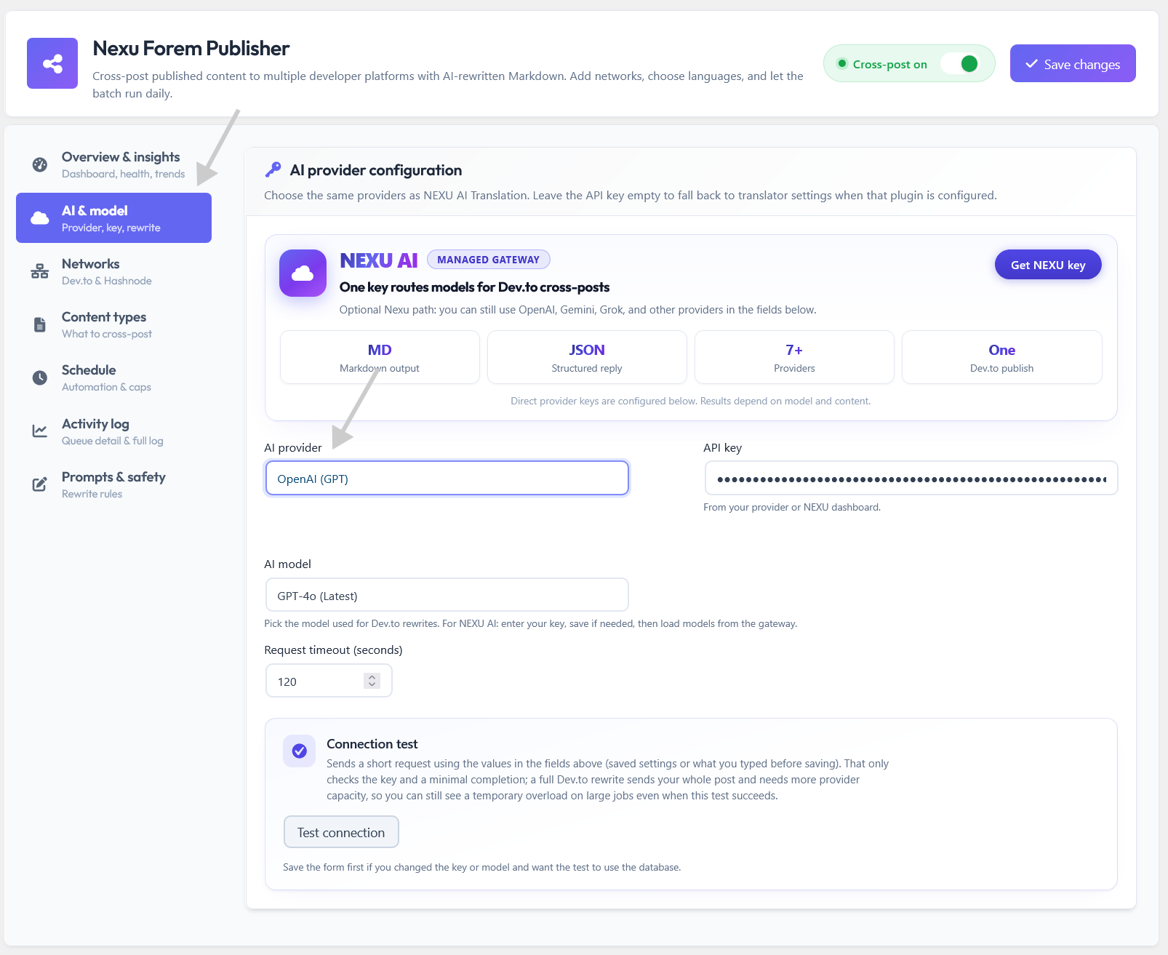Screen dimensions: 1168x955
Task: Click the 'Save the form first' note
Action: (481, 867)
